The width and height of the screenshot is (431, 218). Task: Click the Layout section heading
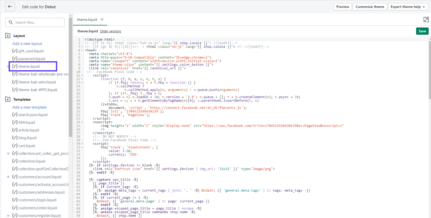pos(19,36)
